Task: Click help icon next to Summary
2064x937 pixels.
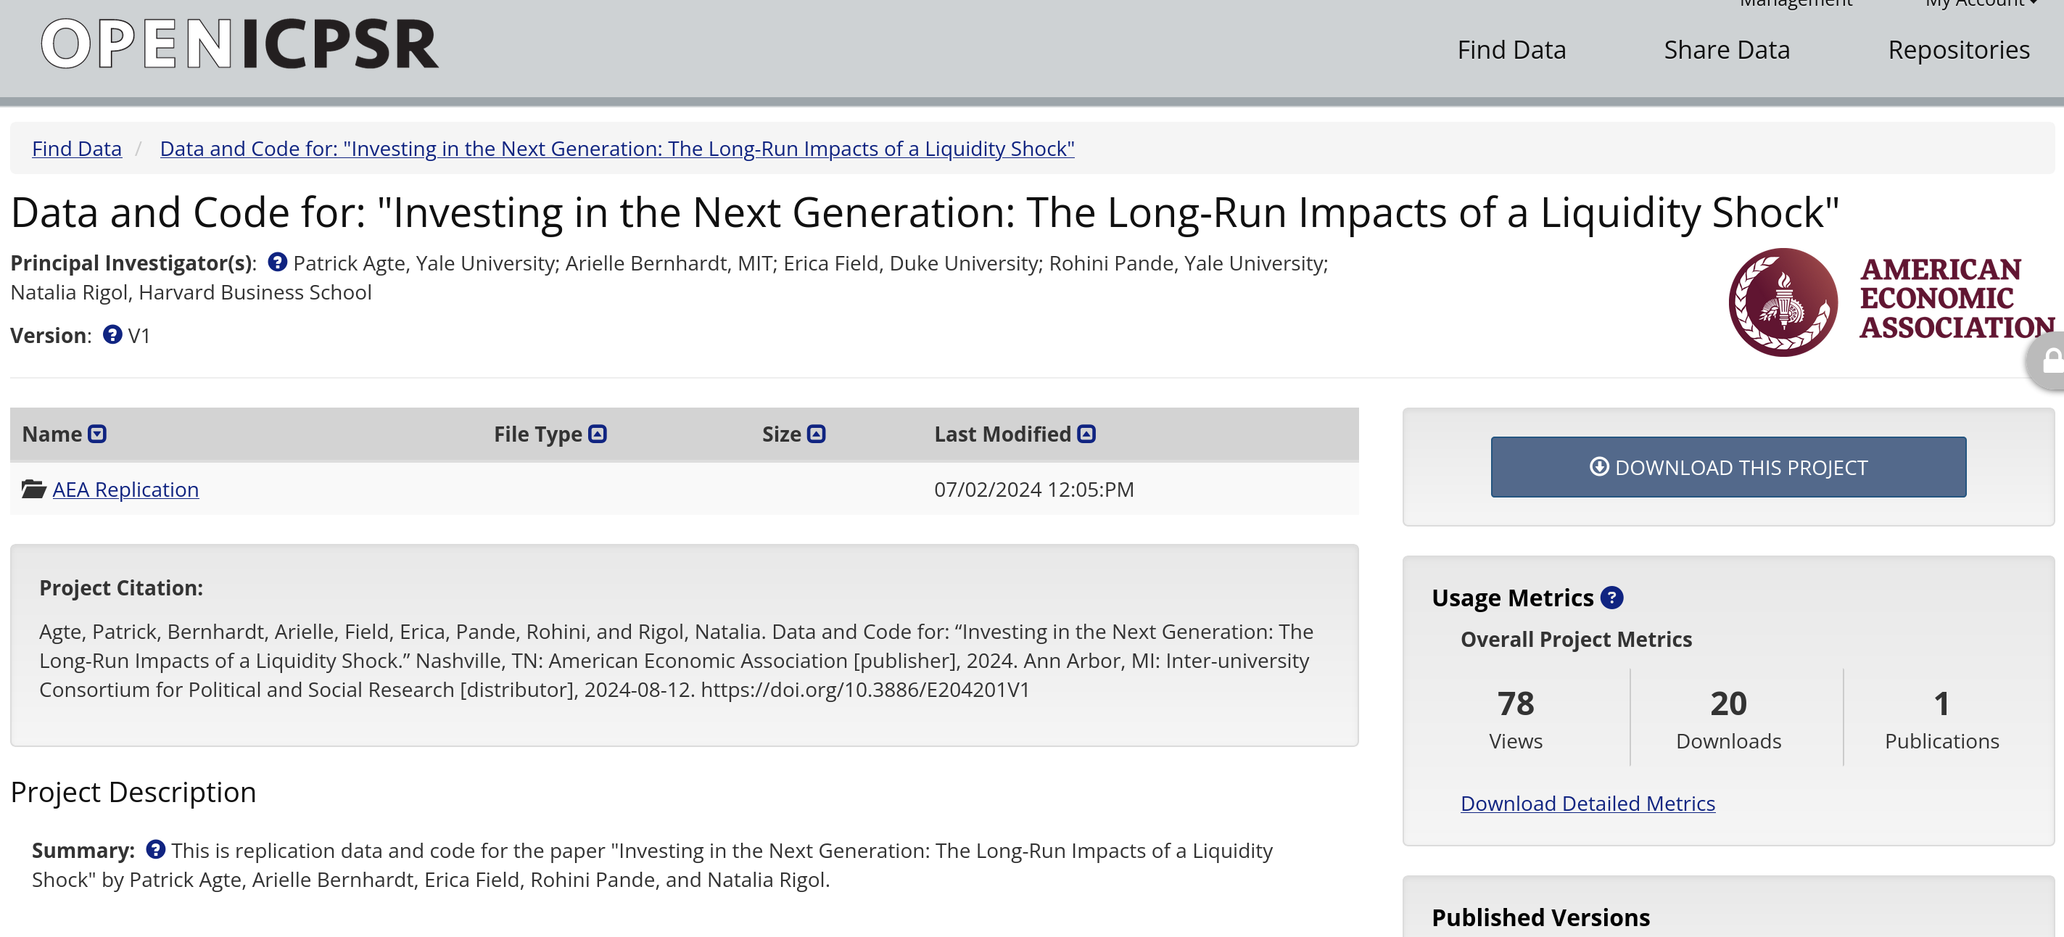Action: tap(155, 849)
